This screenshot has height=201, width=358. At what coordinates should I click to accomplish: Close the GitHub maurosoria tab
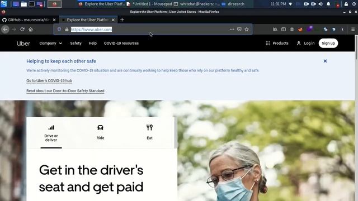(54, 20)
